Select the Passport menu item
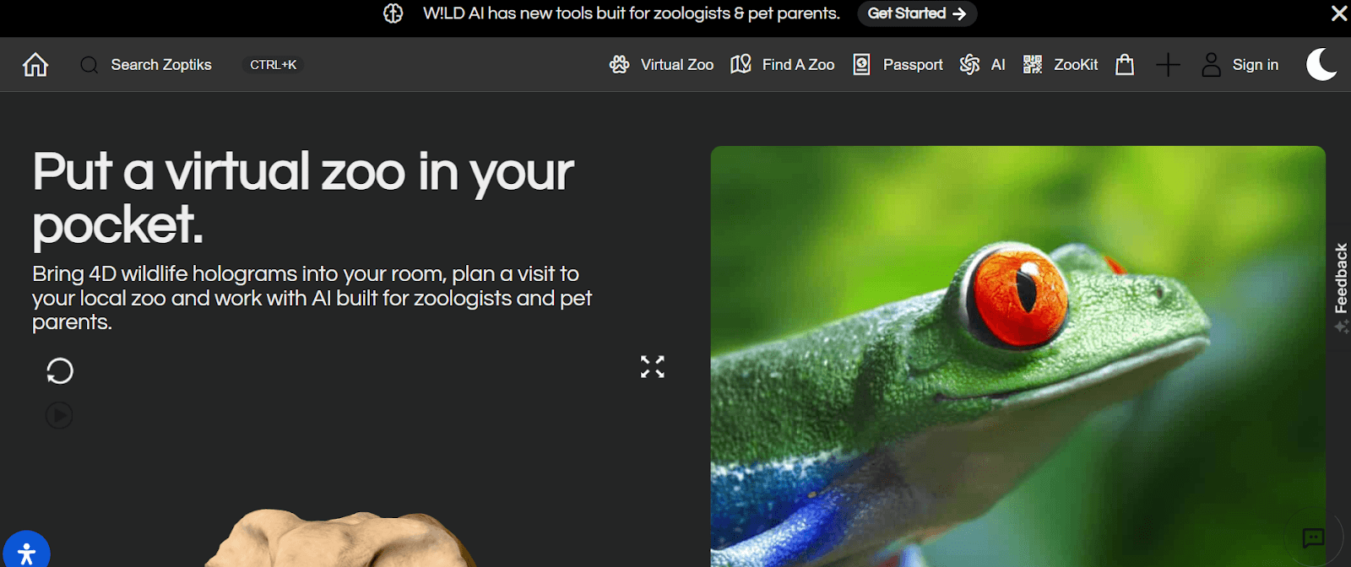Viewport: 1351px width, 567px height. tap(898, 65)
